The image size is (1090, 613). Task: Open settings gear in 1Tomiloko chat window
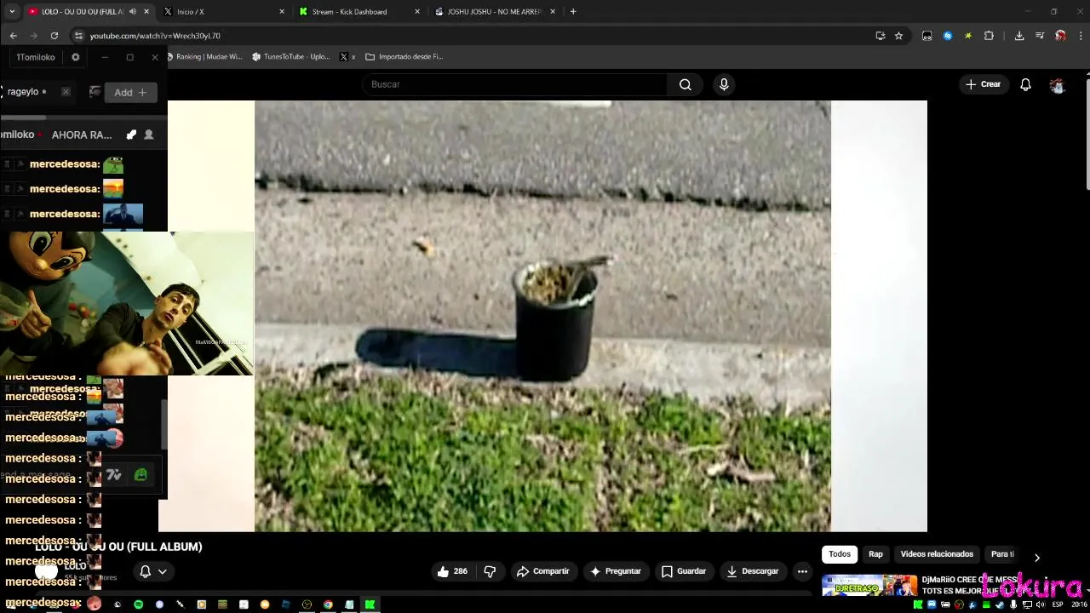coord(75,57)
